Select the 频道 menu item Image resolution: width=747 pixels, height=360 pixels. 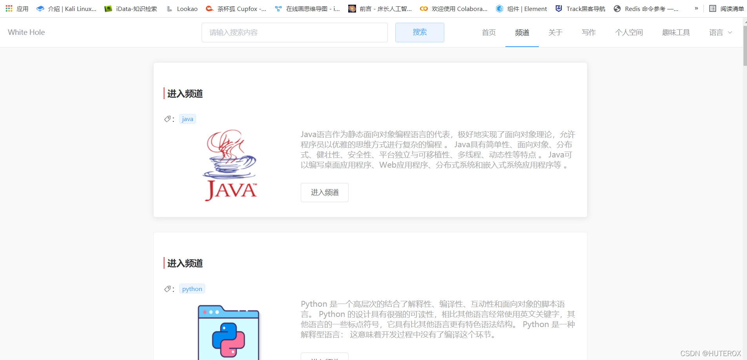[x=522, y=33]
